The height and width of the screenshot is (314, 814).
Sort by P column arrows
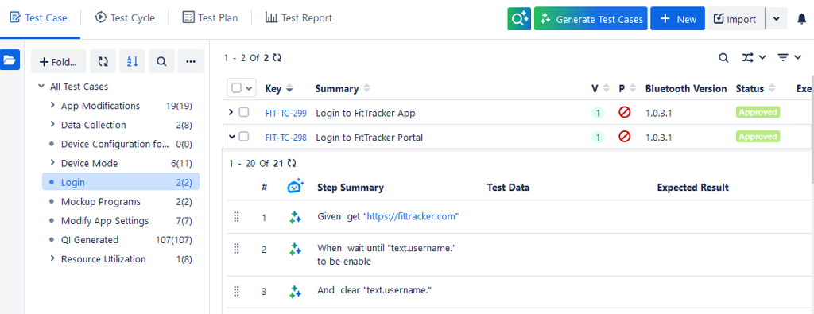coord(632,89)
